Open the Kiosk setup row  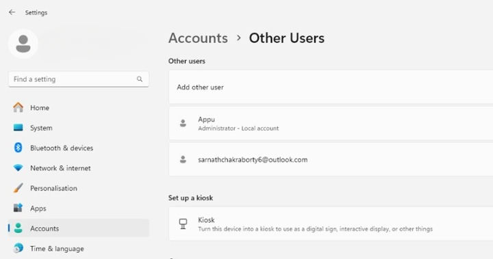[331, 224]
